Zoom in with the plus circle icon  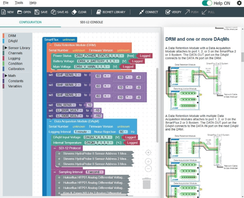[148, 162]
